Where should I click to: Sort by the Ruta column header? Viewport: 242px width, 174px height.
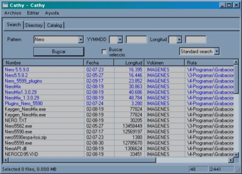pos(209,63)
